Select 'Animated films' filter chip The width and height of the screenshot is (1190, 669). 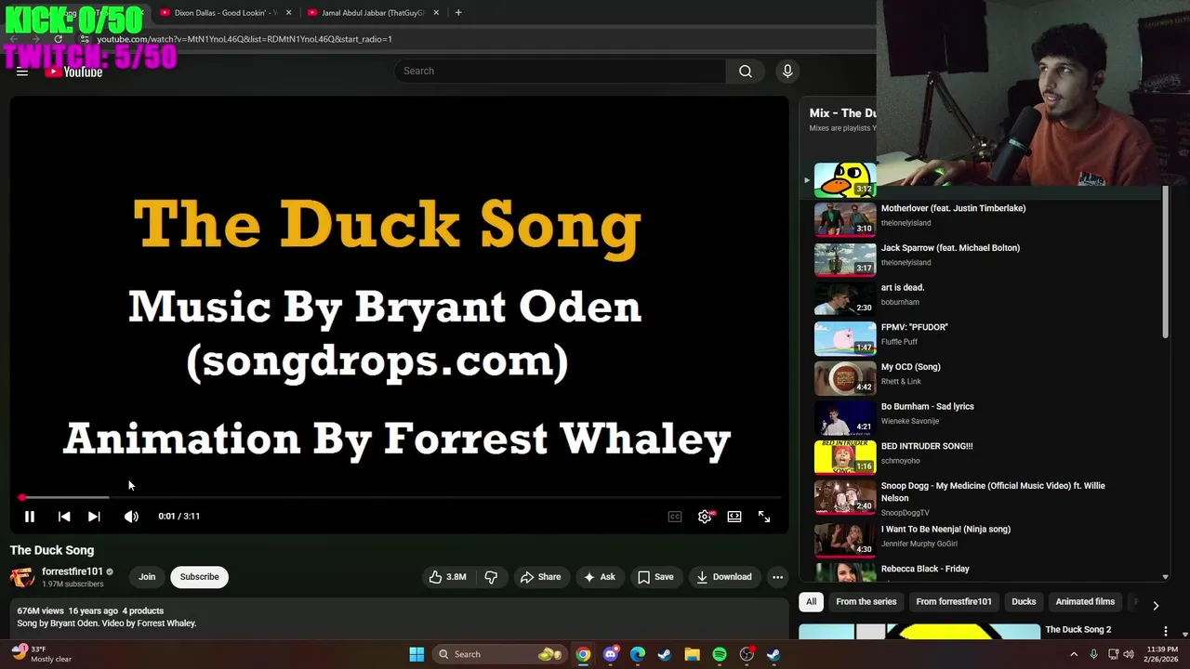coord(1085,602)
